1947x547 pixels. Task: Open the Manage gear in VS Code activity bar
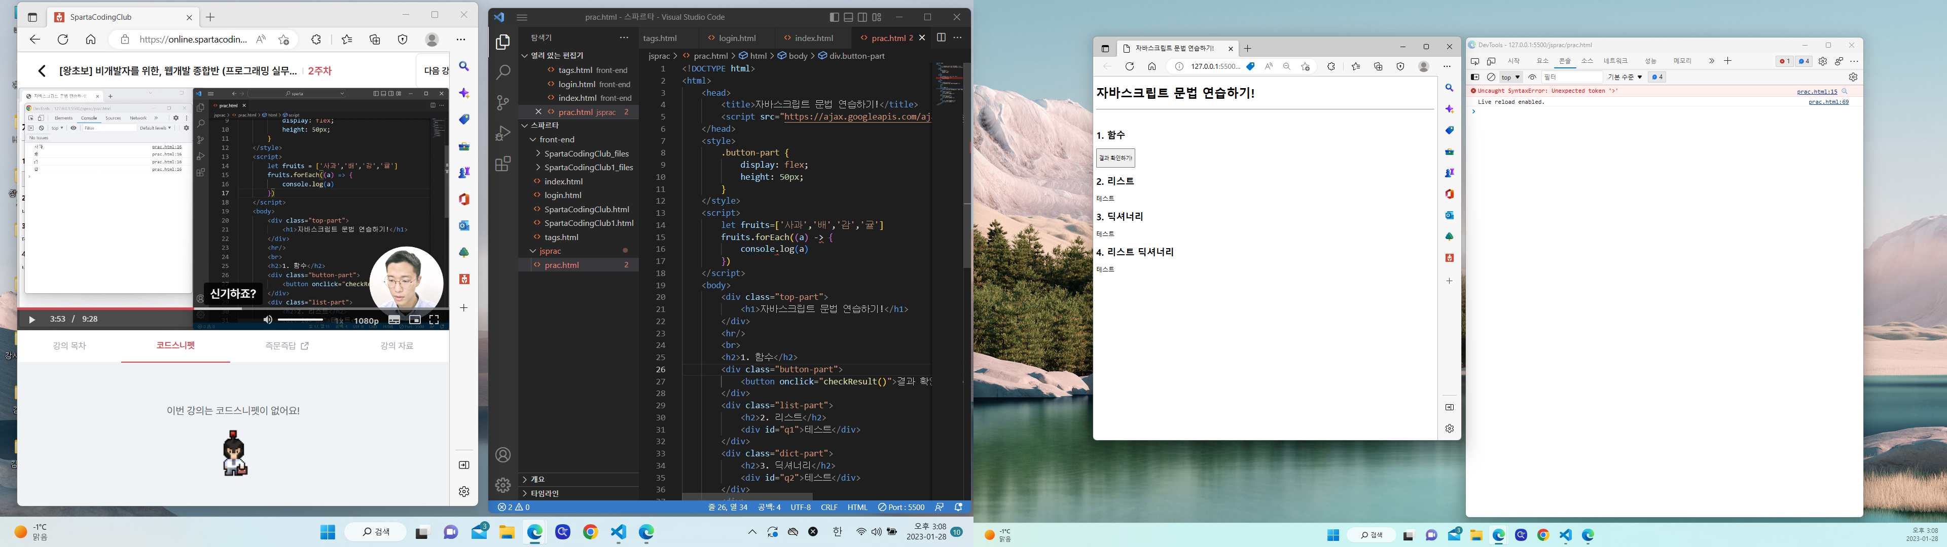coord(502,485)
